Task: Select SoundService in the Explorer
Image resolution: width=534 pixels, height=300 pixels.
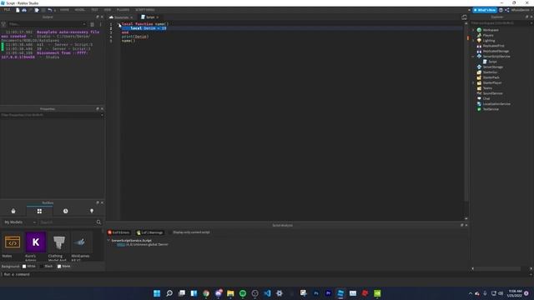Action: pyautogui.click(x=492, y=93)
